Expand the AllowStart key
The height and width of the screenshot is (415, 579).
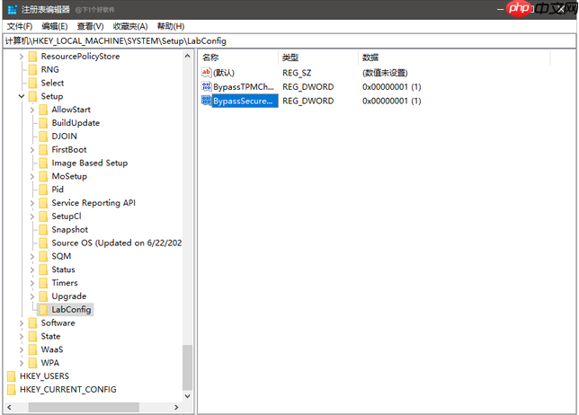tap(32, 110)
